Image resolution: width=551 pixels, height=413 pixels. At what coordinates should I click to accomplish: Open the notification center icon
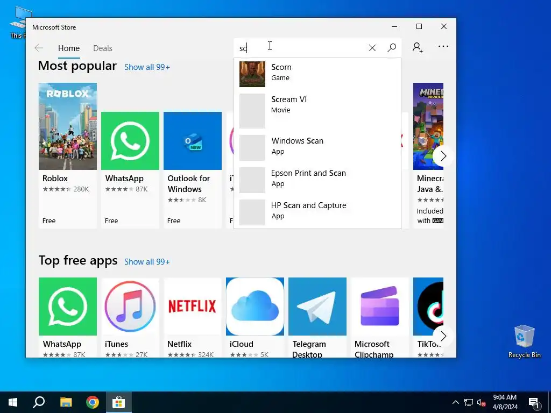click(x=534, y=403)
